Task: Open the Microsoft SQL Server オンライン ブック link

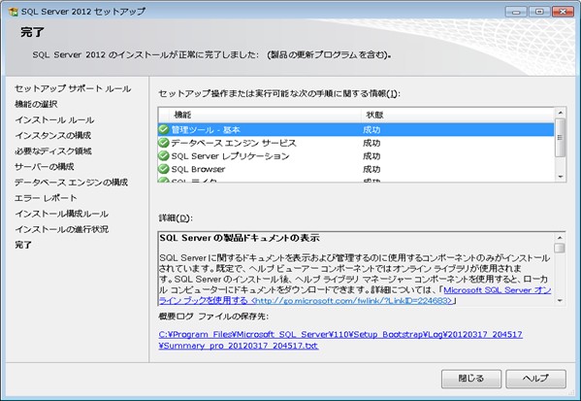Action: click(355, 295)
